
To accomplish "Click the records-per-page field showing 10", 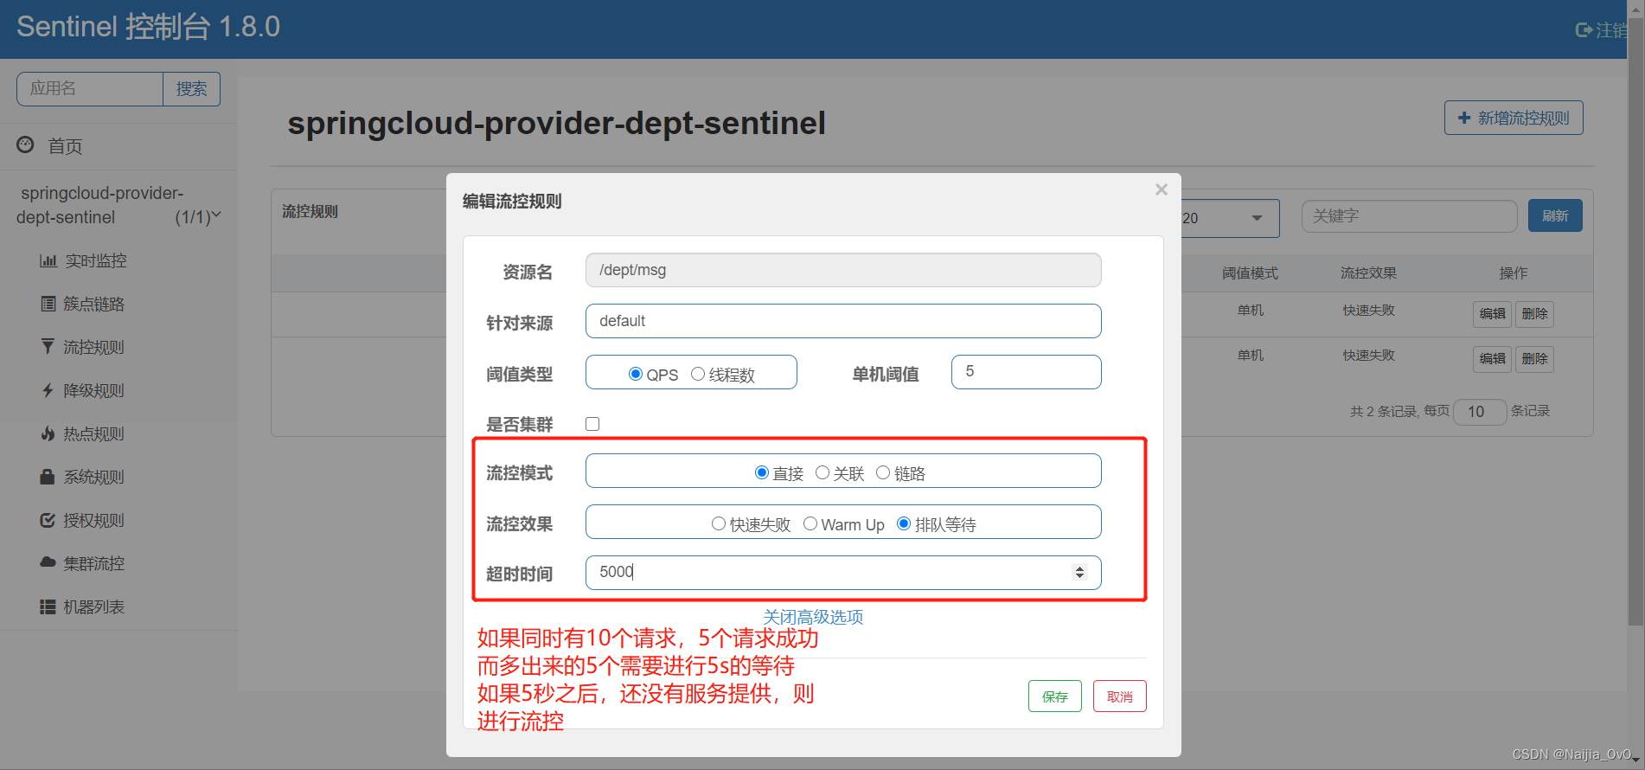I will point(1481,412).
